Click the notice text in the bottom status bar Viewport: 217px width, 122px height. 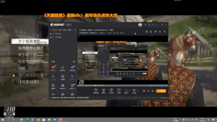(70, 98)
